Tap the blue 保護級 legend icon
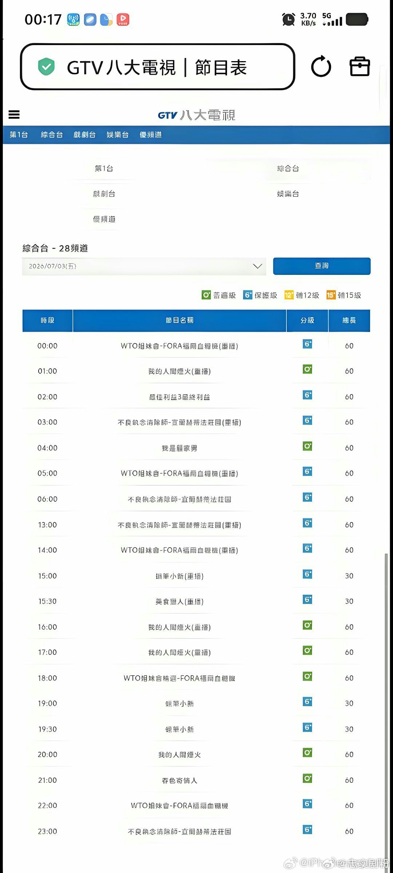Viewport: 393px width, 873px height. click(x=247, y=295)
